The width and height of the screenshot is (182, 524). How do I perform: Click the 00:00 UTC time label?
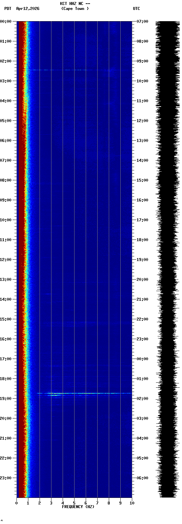point(142,359)
